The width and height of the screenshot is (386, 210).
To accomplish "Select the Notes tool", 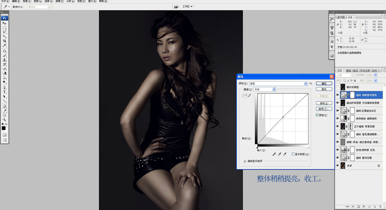I will [x=4, y=106].
